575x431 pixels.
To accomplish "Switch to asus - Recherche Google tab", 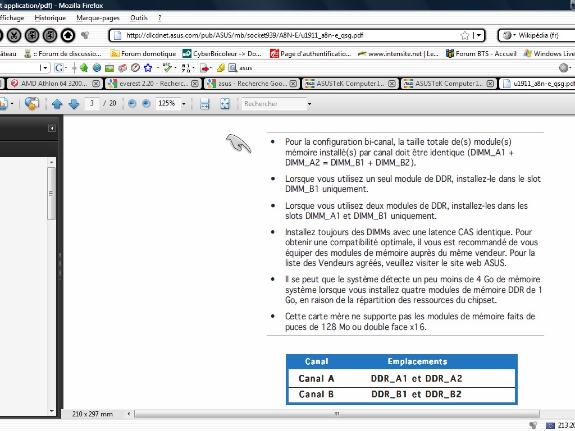I will [x=251, y=84].
